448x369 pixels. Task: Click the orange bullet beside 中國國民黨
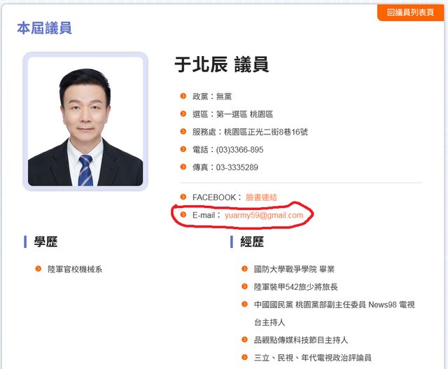click(244, 304)
